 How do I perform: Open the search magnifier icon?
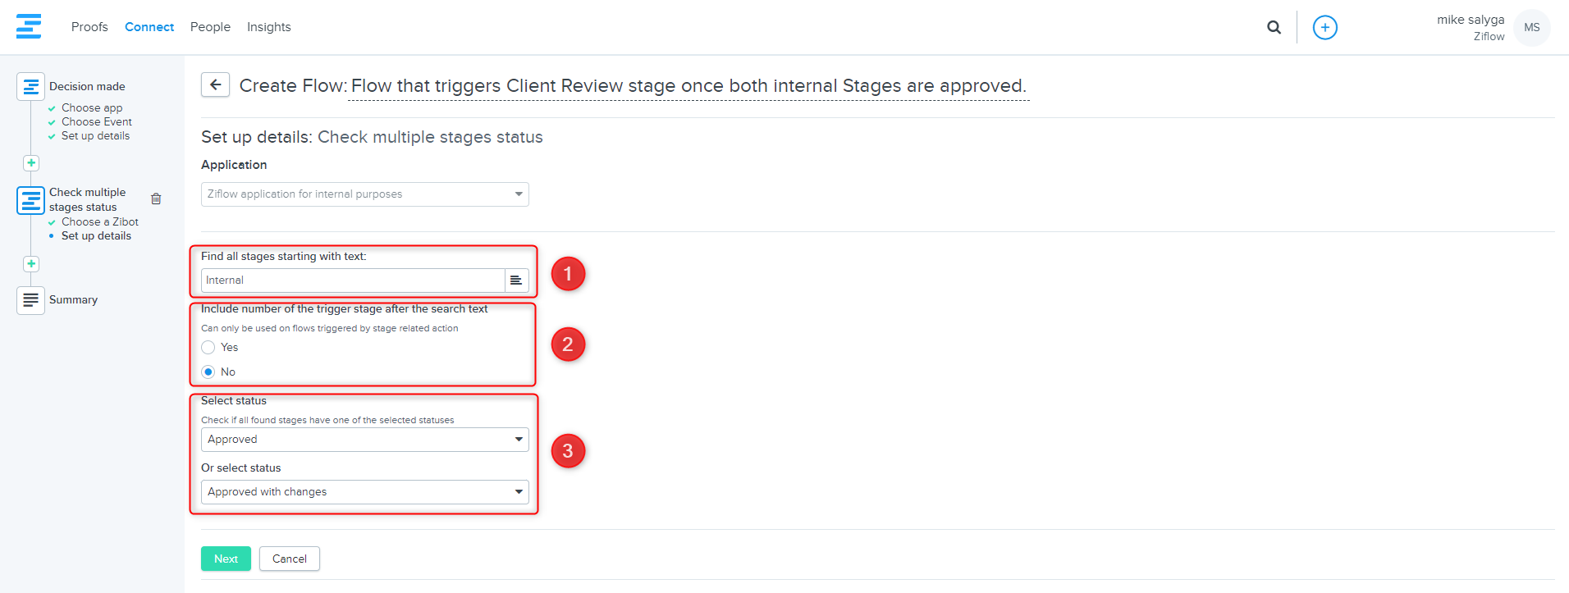pyautogui.click(x=1274, y=27)
